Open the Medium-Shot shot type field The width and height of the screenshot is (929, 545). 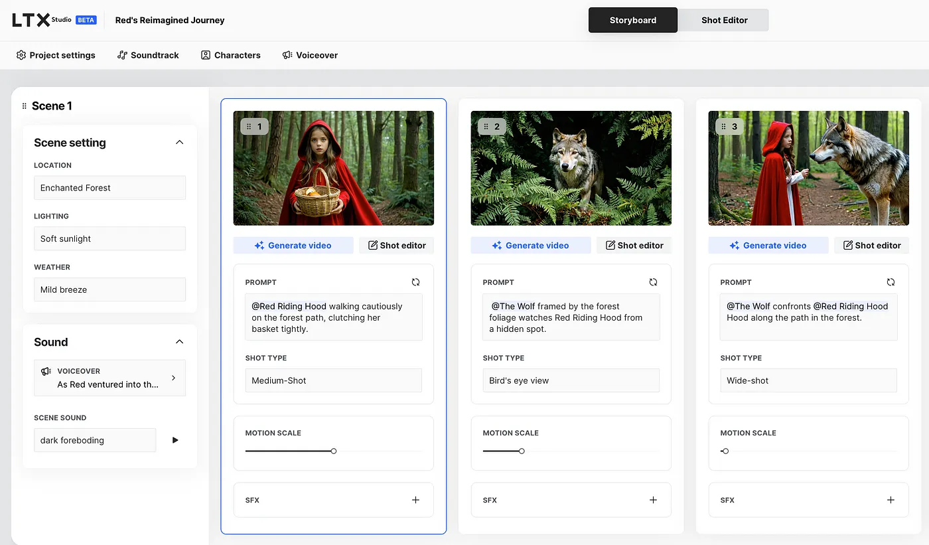(x=333, y=380)
